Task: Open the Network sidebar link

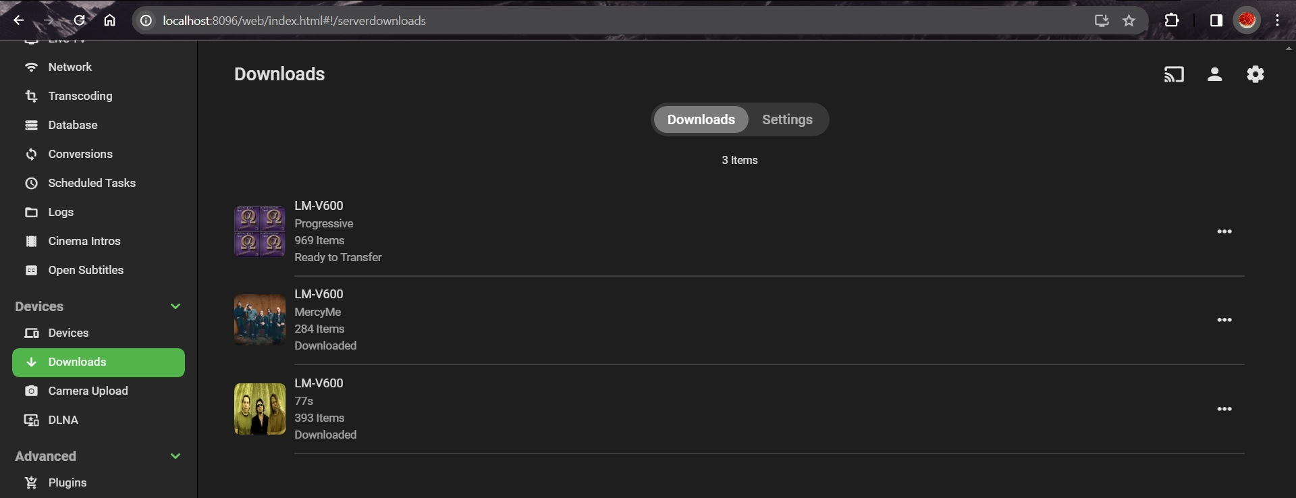Action: [x=70, y=67]
